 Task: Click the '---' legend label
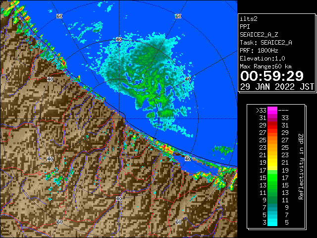coord(283,111)
